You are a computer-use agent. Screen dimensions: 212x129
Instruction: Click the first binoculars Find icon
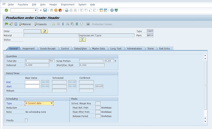tap(71, 10)
